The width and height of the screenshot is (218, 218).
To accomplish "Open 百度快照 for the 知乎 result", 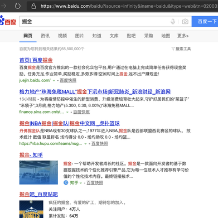I will (x=95, y=183).
